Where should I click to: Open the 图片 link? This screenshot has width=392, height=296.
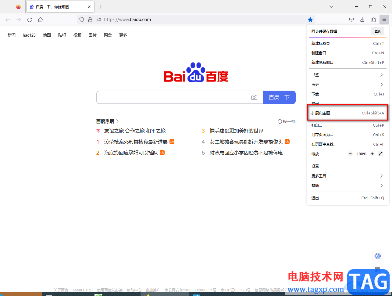pyautogui.click(x=93, y=35)
